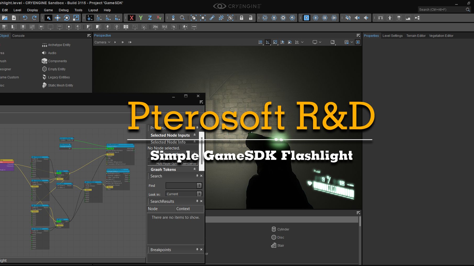
Task: Select Components in the create list
Action: (x=54, y=61)
